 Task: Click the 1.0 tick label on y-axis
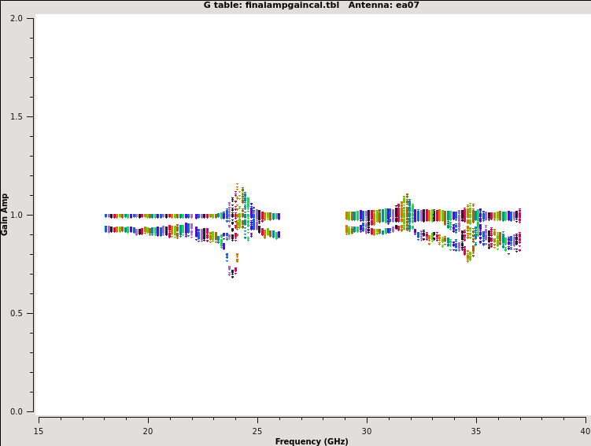click(16, 215)
